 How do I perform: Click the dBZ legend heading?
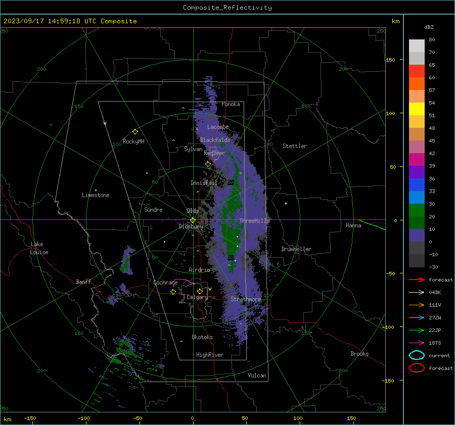(429, 27)
